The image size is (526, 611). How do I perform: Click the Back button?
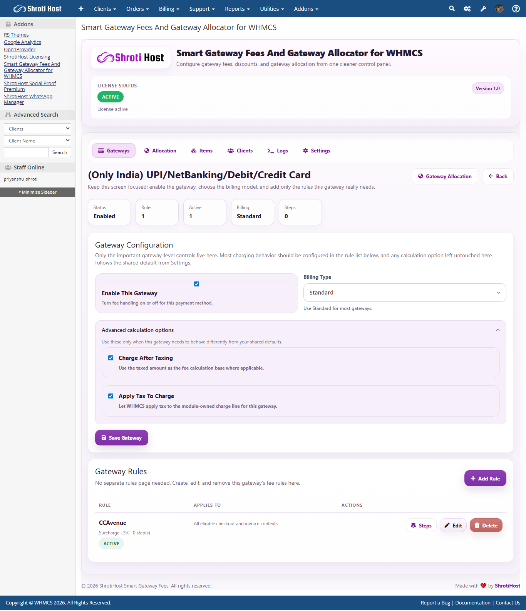coord(498,176)
